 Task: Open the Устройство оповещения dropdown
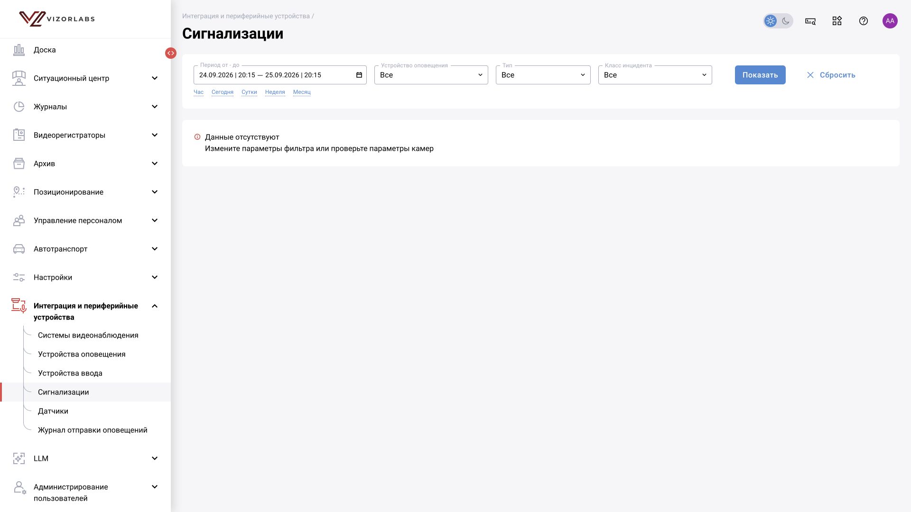(431, 75)
